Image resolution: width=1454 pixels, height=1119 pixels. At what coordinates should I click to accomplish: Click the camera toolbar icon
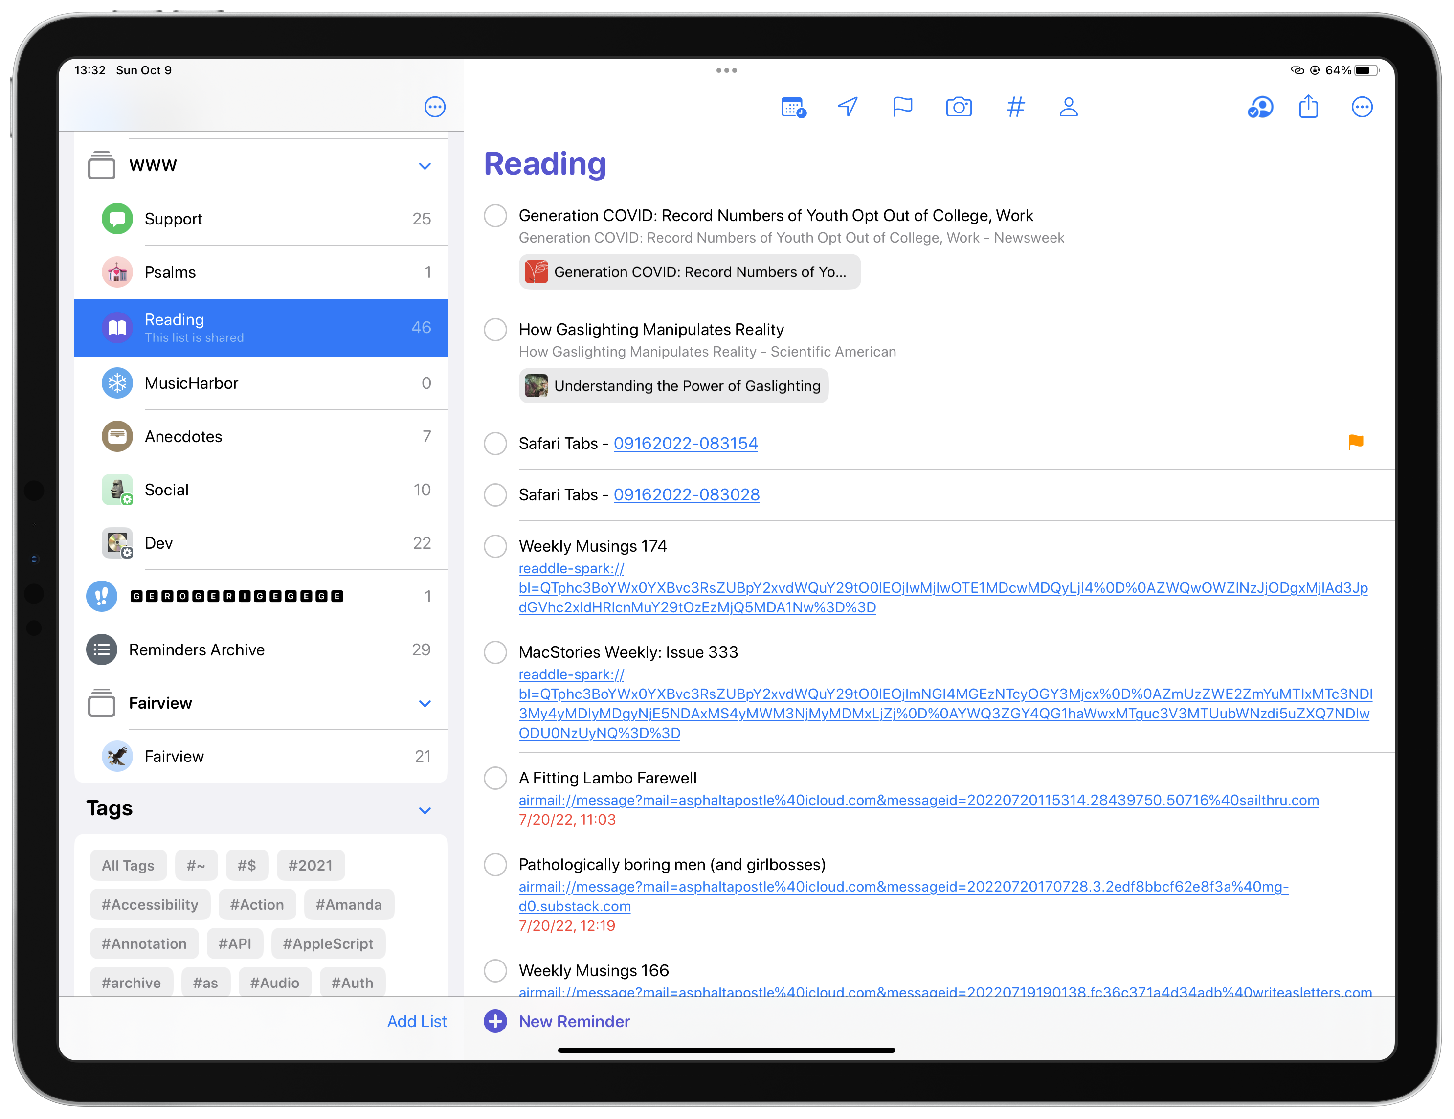point(958,107)
